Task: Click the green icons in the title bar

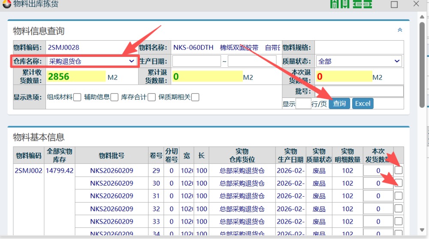Action: (351, 4)
